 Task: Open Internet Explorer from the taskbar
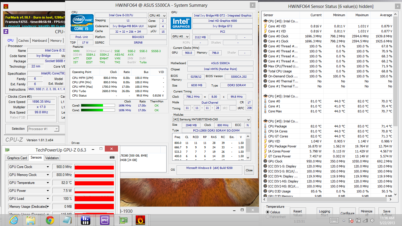pyautogui.click(x=14, y=220)
